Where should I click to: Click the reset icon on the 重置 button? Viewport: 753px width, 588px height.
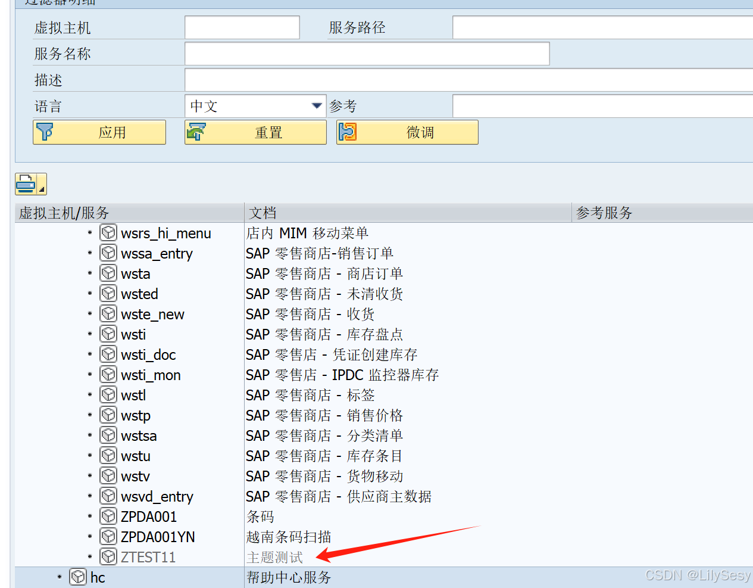click(x=196, y=131)
